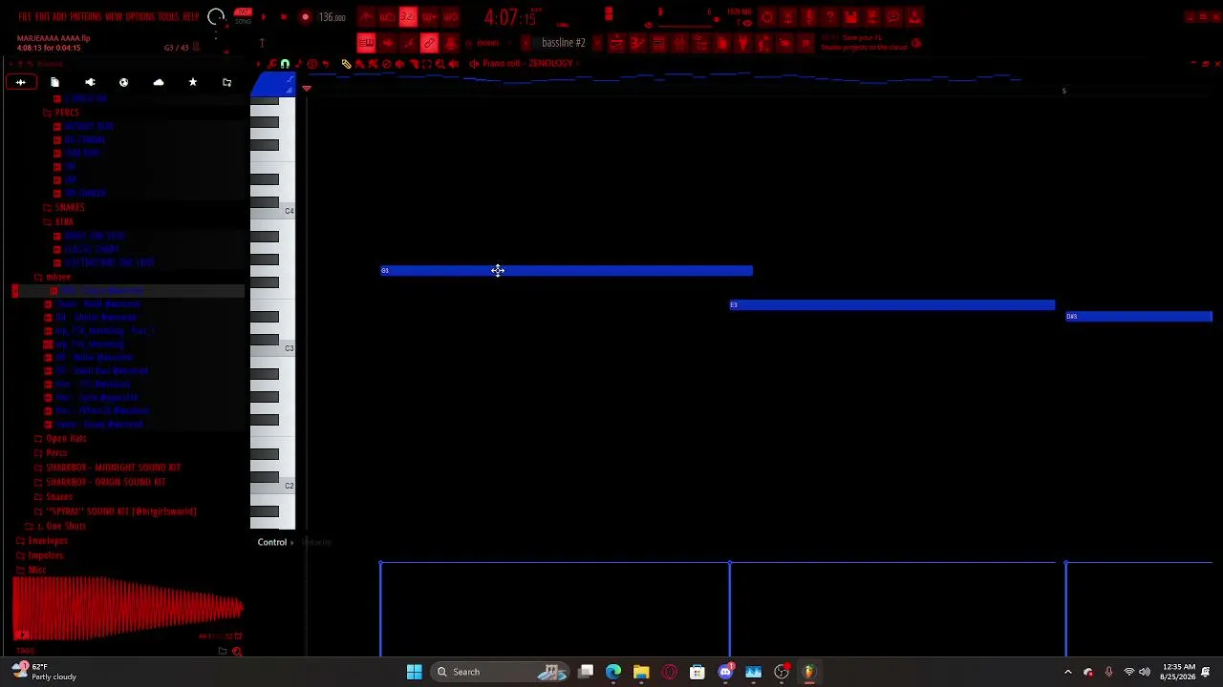Viewport: 1223px width, 687px height.
Task: Click the floppy disk save icon
Action: point(851,17)
